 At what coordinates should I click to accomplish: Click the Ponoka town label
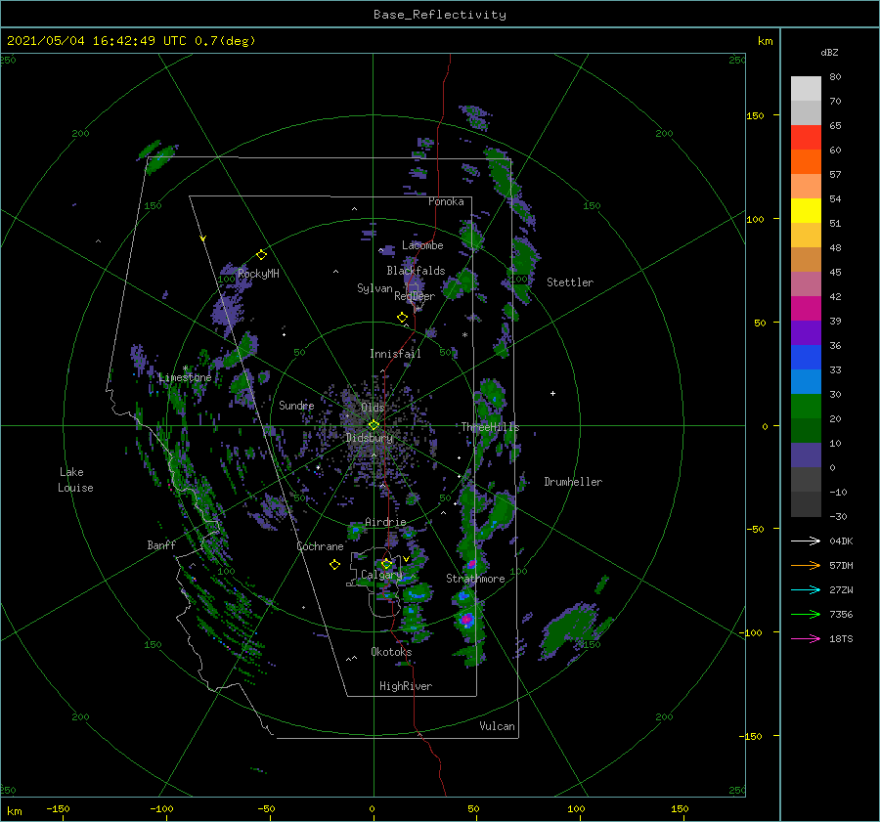446,201
